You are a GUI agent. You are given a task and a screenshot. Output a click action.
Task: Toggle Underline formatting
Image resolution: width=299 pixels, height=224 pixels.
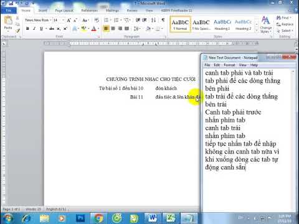point(41,29)
